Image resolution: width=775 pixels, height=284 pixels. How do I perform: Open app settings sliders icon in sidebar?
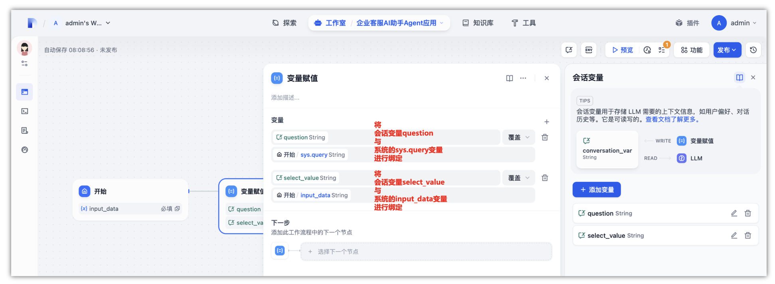[x=24, y=63]
